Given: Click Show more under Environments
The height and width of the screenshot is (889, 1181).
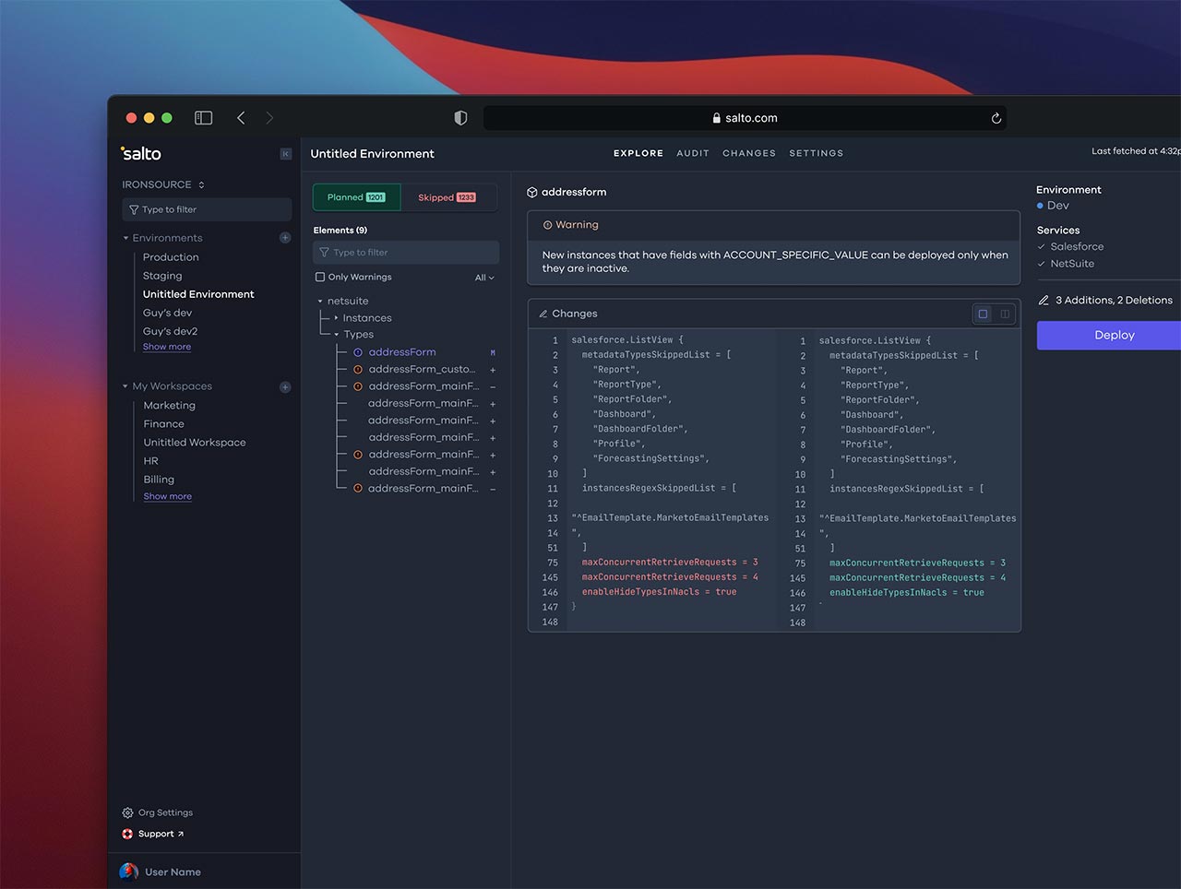Looking at the screenshot, I should click(x=167, y=347).
